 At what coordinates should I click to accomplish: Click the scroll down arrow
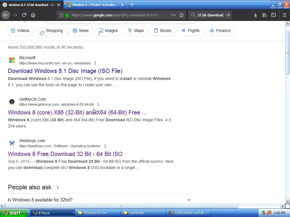[x=287, y=201]
